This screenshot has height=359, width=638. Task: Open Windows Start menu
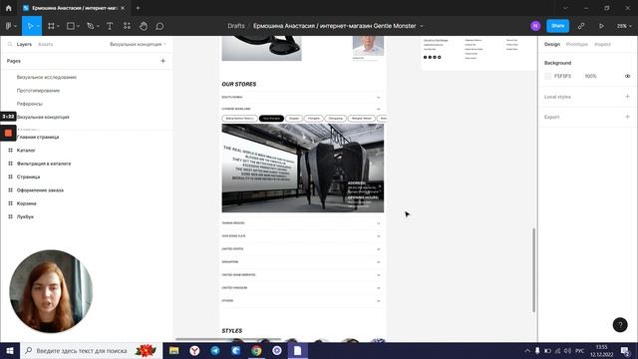10,350
